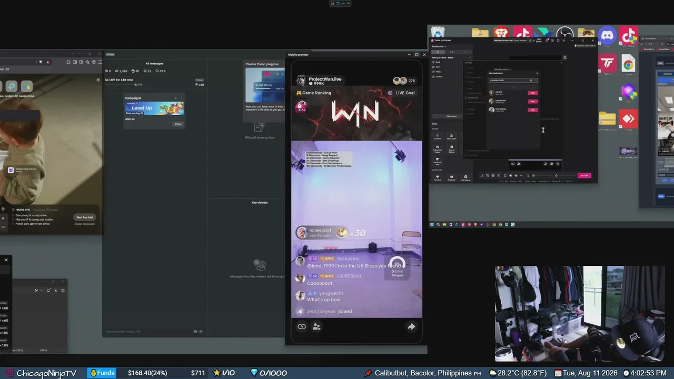Image resolution: width=674 pixels, height=379 pixels.
Task: Click the Brave Rewards triangle icon
Action: tap(47, 62)
